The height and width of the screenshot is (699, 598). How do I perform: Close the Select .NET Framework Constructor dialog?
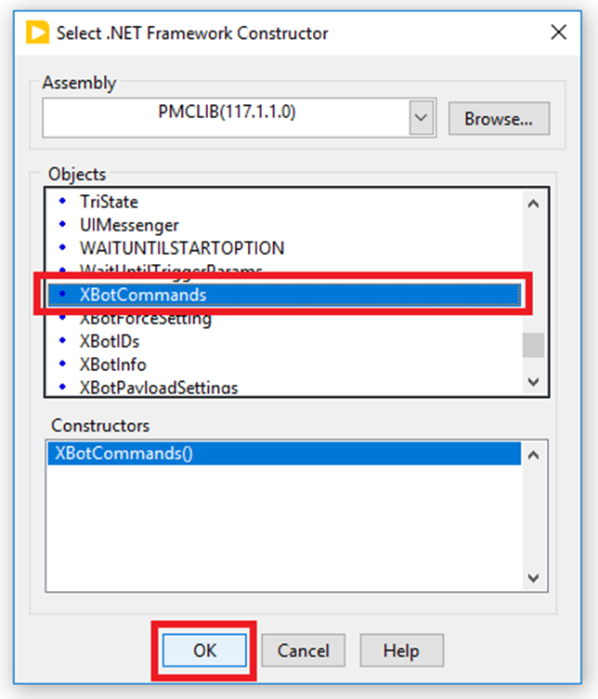pyautogui.click(x=559, y=33)
